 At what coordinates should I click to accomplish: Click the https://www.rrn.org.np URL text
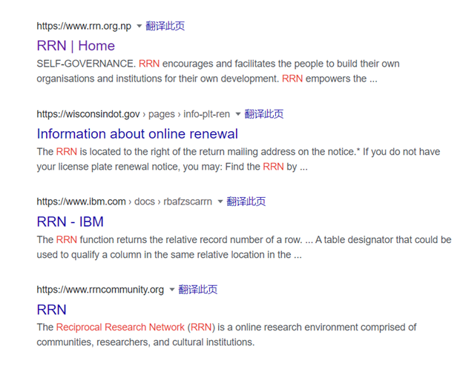point(84,26)
